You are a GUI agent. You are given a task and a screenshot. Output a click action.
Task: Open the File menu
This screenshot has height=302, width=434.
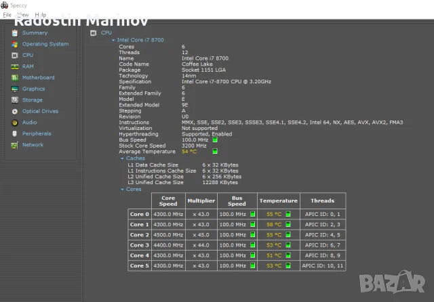coord(7,15)
